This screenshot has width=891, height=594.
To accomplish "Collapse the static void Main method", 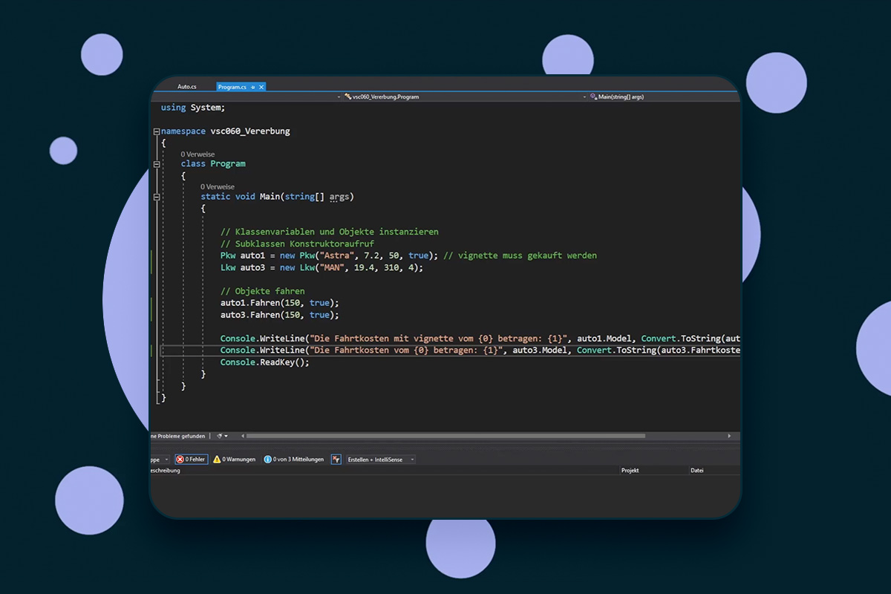I will pyautogui.click(x=157, y=197).
